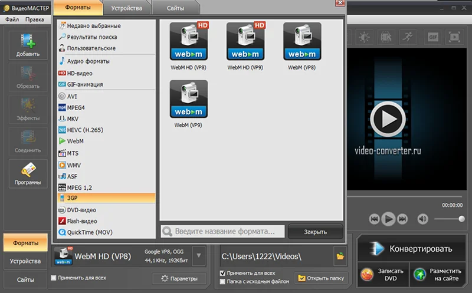Click the Устройства button in bottom-left panel

(x=25, y=261)
